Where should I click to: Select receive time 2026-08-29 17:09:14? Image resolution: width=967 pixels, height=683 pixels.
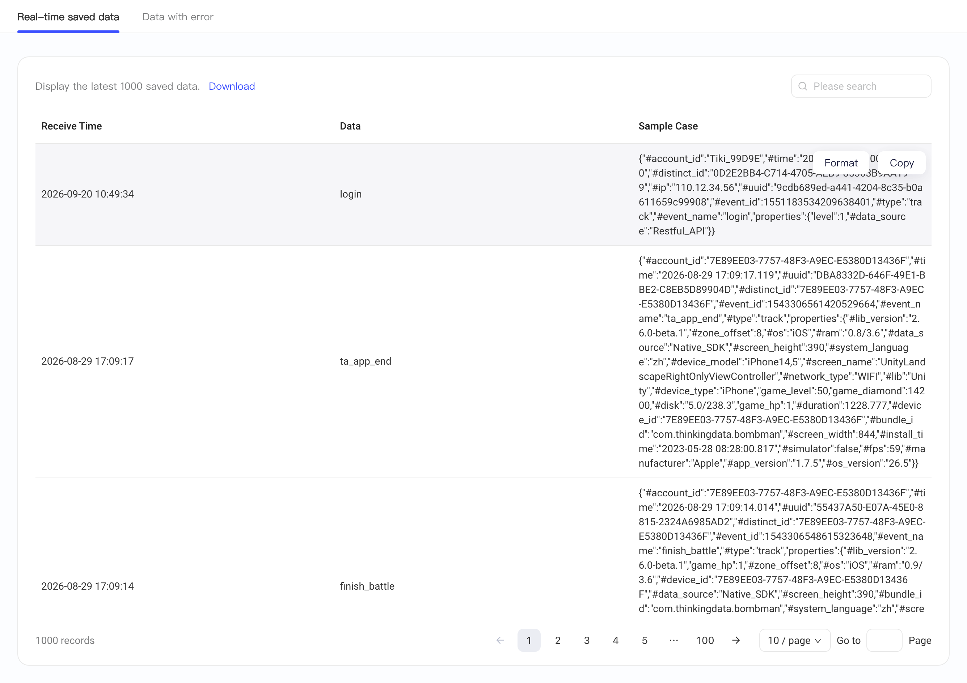tap(88, 586)
